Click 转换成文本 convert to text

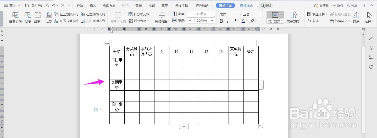(x=340, y=21)
